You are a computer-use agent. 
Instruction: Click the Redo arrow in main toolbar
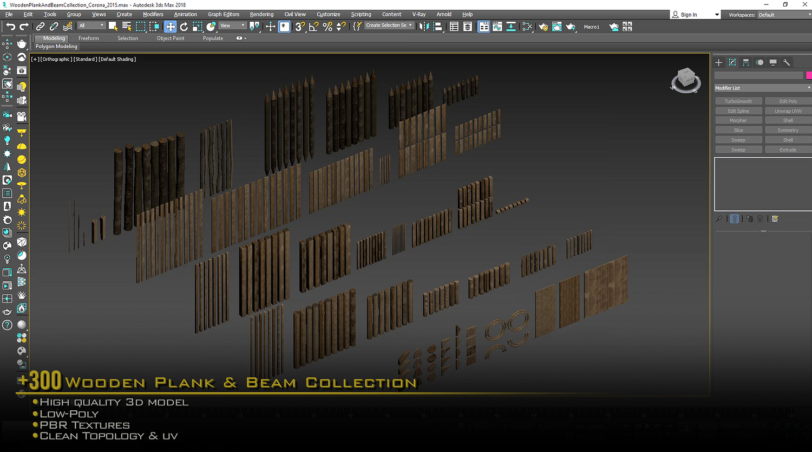pyautogui.click(x=24, y=27)
